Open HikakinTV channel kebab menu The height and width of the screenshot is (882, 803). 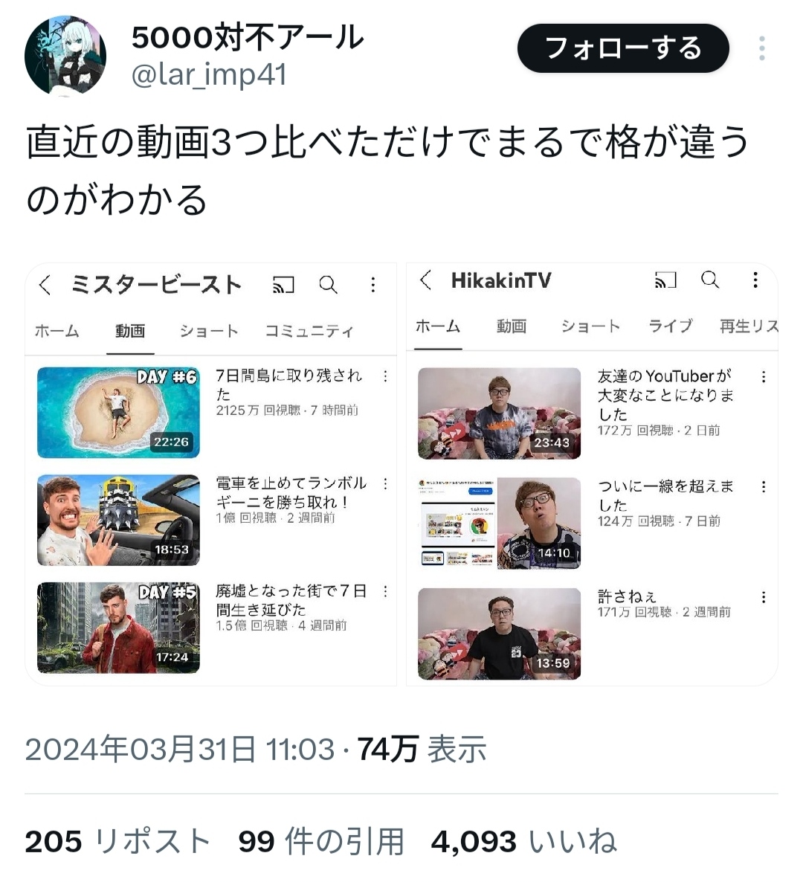click(x=755, y=280)
